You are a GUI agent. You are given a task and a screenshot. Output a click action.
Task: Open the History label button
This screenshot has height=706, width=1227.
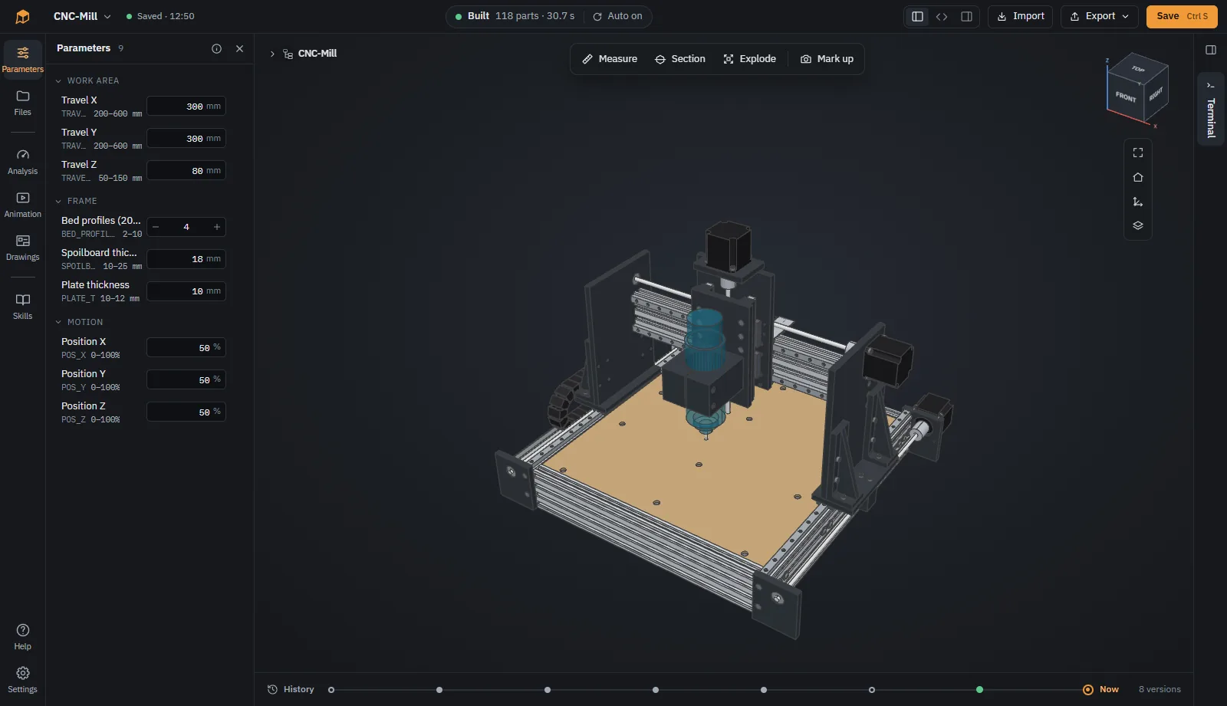click(291, 689)
